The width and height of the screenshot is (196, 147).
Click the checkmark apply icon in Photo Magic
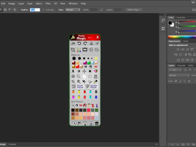[97, 43]
